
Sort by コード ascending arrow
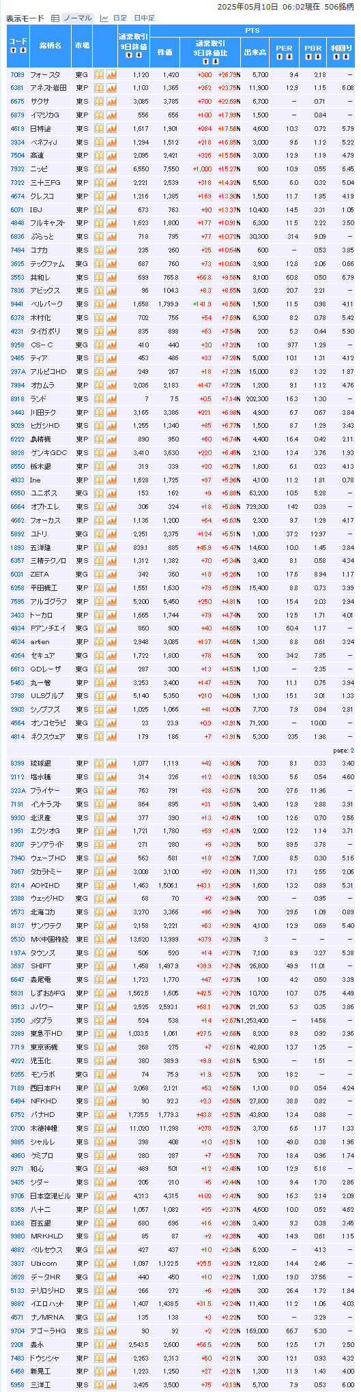[13, 50]
